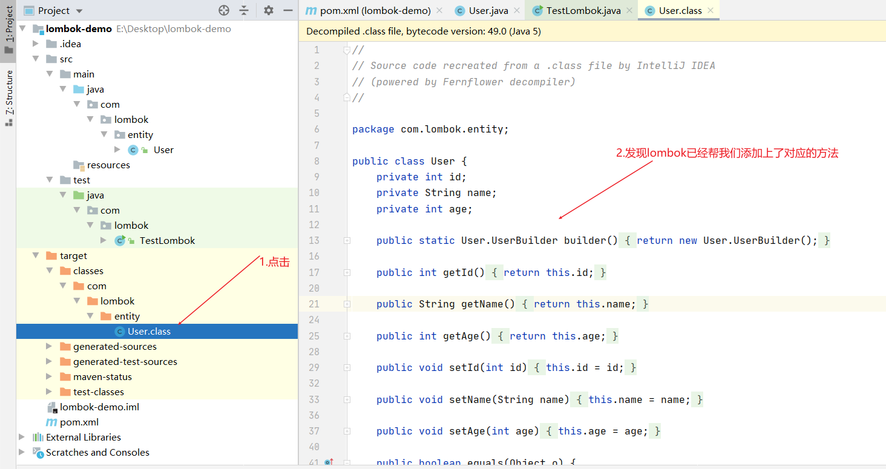Image resolution: width=886 pixels, height=469 pixels.
Task: Switch to TestLombok.java editor tab
Action: click(x=583, y=10)
